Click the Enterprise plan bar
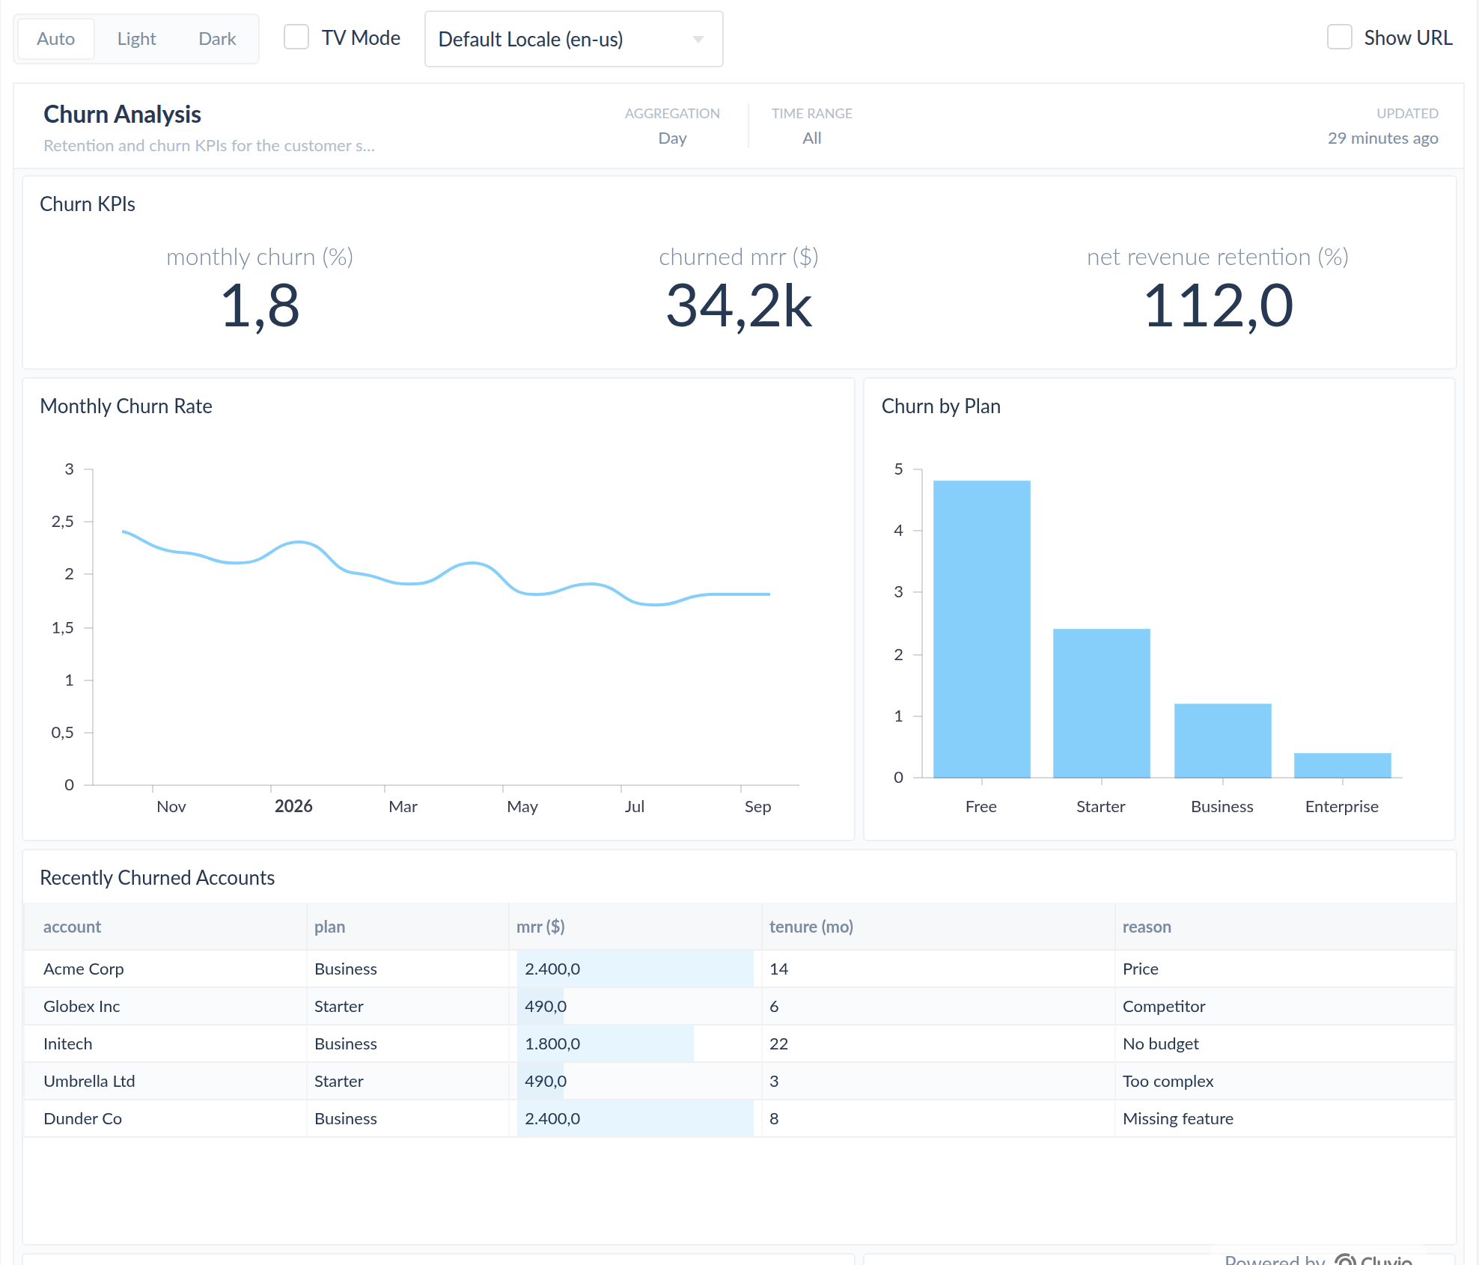This screenshot has height=1265, width=1479. coord(1342,765)
